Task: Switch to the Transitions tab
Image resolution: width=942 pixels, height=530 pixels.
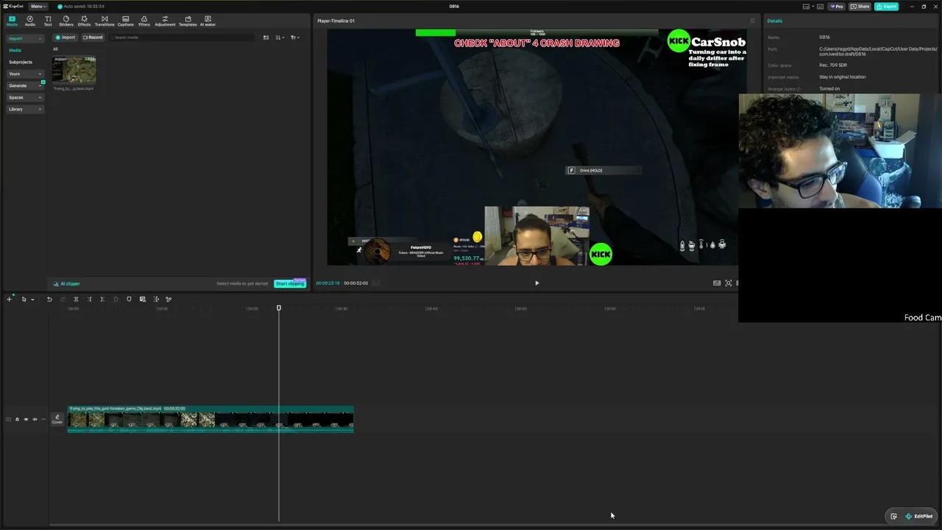Action: [x=105, y=21]
